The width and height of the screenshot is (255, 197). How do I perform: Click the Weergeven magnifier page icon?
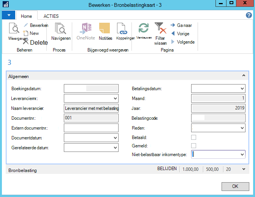(x=14, y=28)
